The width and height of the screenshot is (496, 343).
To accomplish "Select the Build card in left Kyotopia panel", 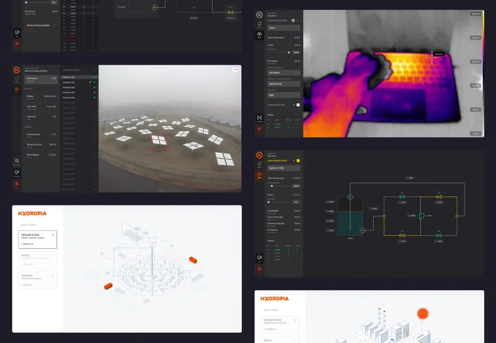I will tap(37, 260).
